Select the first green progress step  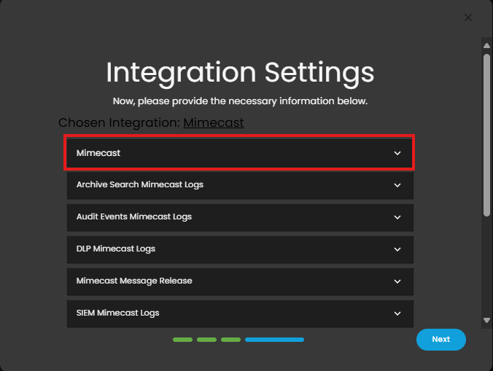coord(182,340)
